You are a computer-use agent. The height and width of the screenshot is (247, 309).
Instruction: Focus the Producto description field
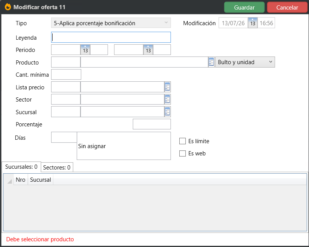click(x=145, y=62)
